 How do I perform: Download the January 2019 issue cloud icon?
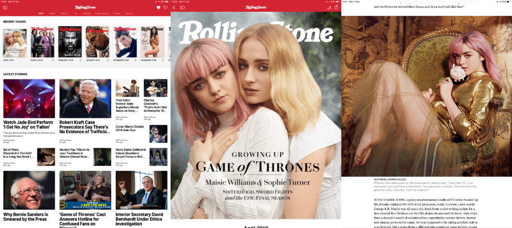click(108, 60)
